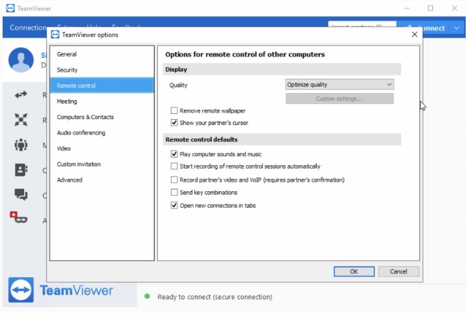Maximize the TeamViewer main window
This screenshot has height=313, width=467.
point(430,8)
